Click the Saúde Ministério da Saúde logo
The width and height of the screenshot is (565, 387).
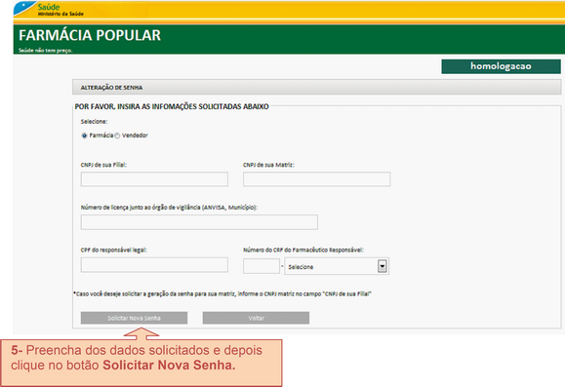click(x=49, y=10)
